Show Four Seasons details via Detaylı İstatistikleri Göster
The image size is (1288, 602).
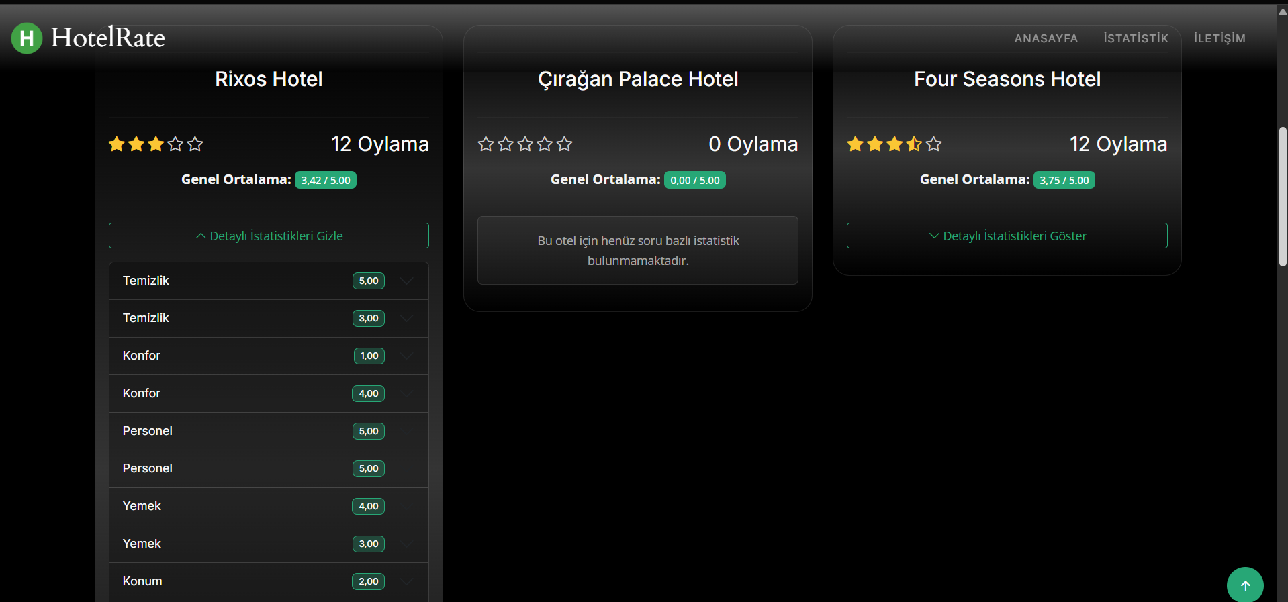tap(1007, 236)
